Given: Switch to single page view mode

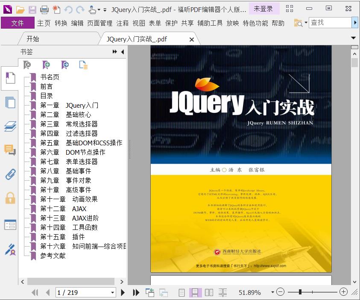Looking at the screenshot, I should (x=181, y=292).
